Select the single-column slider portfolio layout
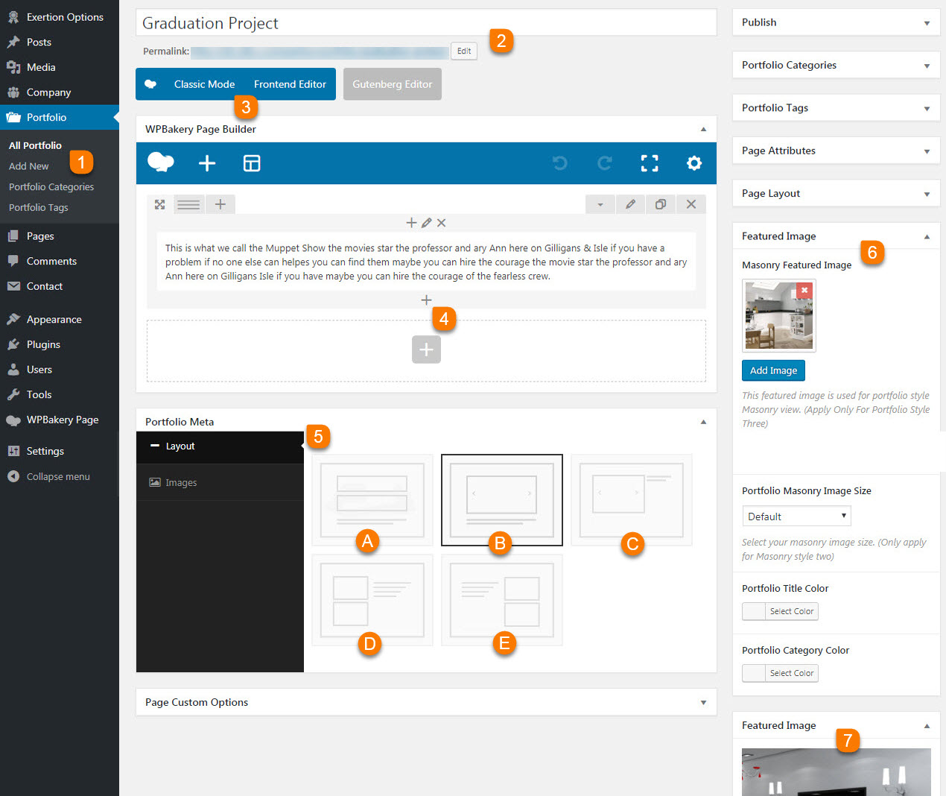Viewport: 946px width, 796px height. (501, 499)
